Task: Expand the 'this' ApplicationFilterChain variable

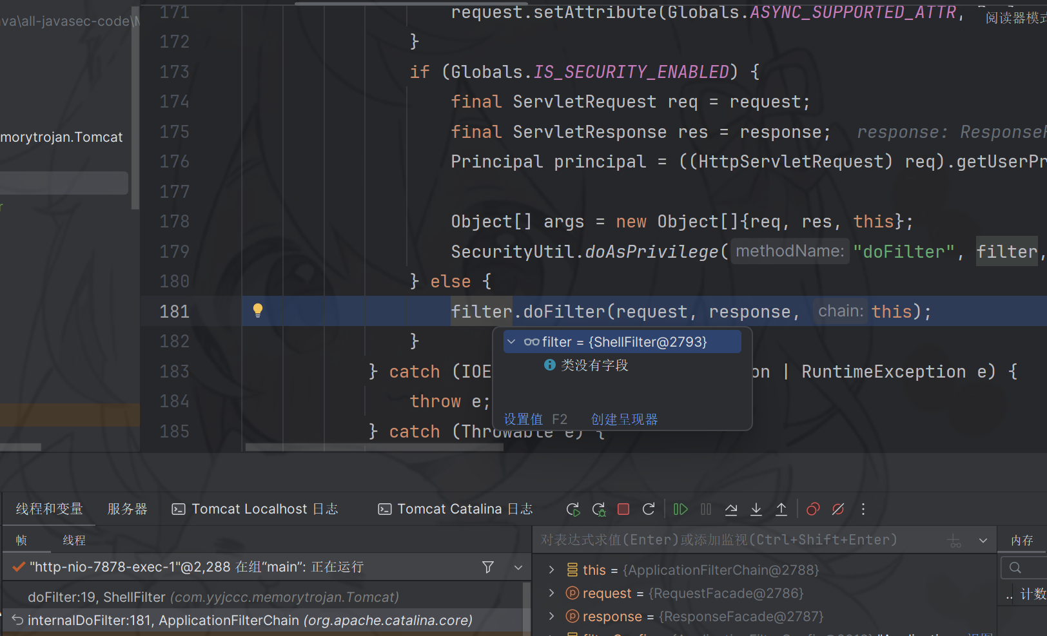Action: [x=552, y=570]
